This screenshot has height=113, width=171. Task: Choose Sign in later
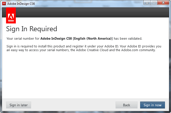[19, 105]
